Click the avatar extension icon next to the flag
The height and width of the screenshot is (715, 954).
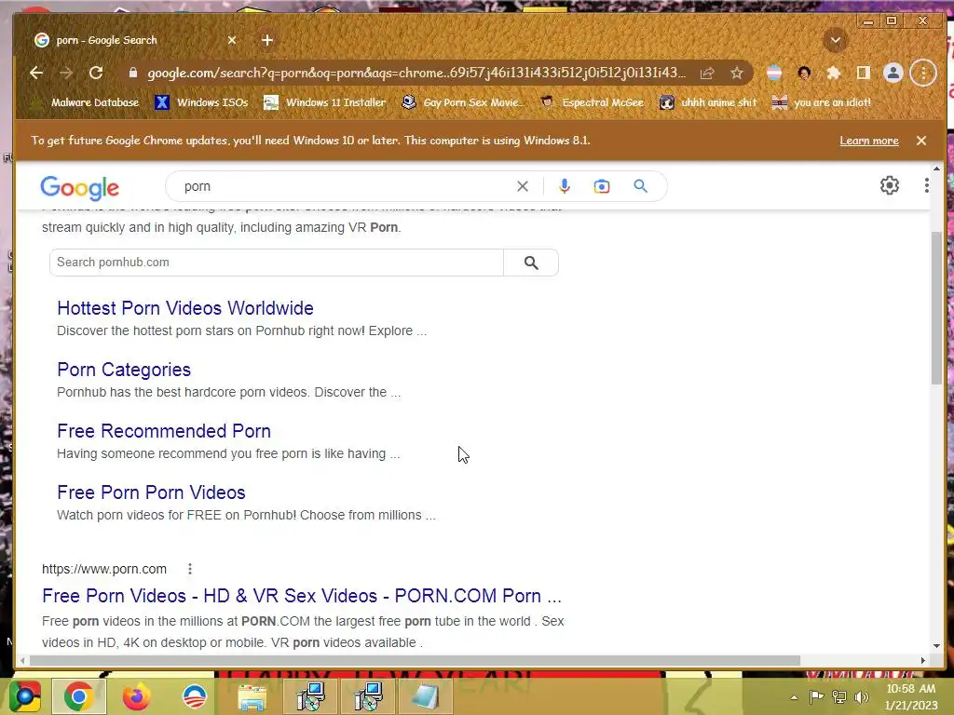pyautogui.click(x=804, y=73)
